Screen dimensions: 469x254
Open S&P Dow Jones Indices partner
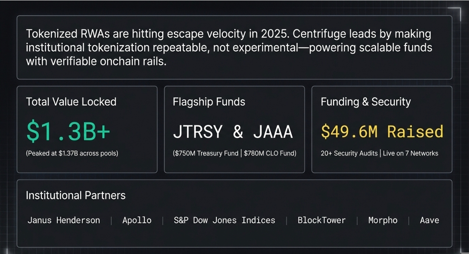click(x=225, y=221)
